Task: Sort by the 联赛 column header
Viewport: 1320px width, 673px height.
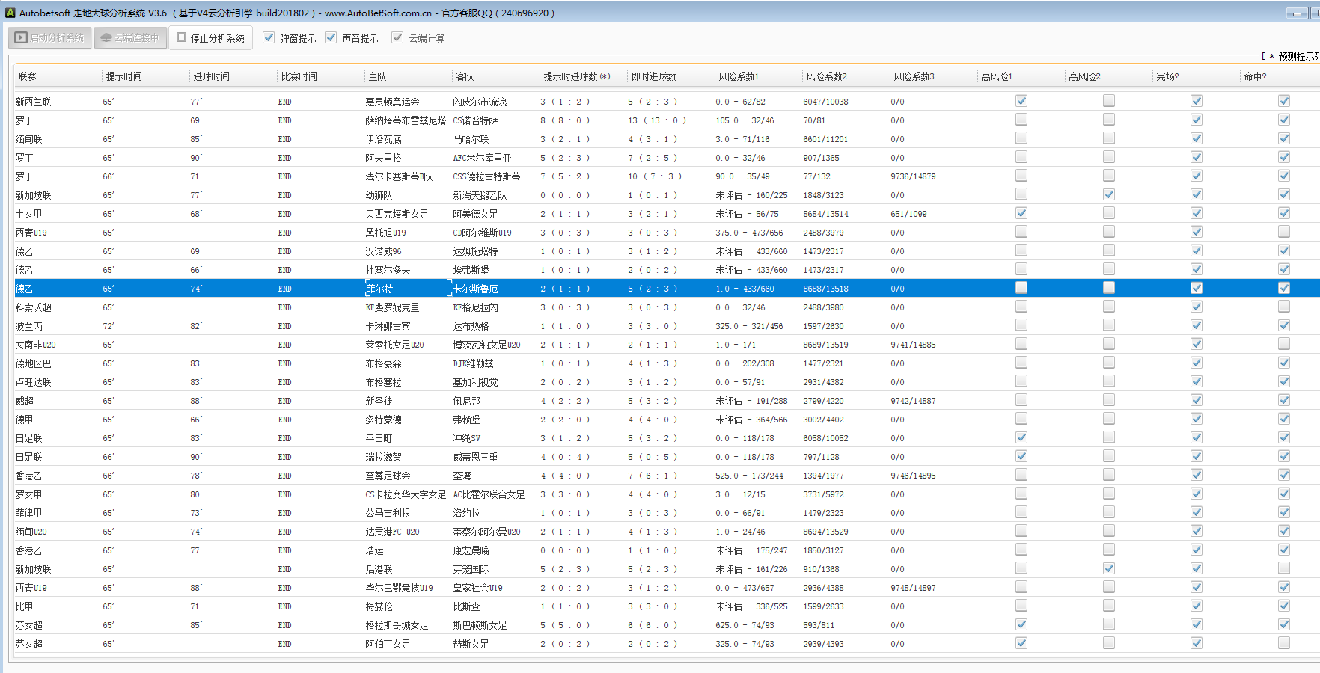Action: (28, 76)
